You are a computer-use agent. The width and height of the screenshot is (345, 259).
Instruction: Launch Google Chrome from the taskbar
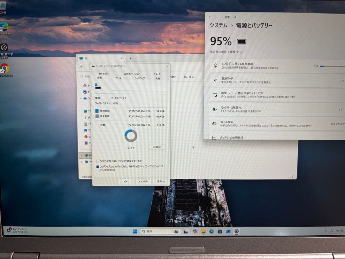(195, 231)
